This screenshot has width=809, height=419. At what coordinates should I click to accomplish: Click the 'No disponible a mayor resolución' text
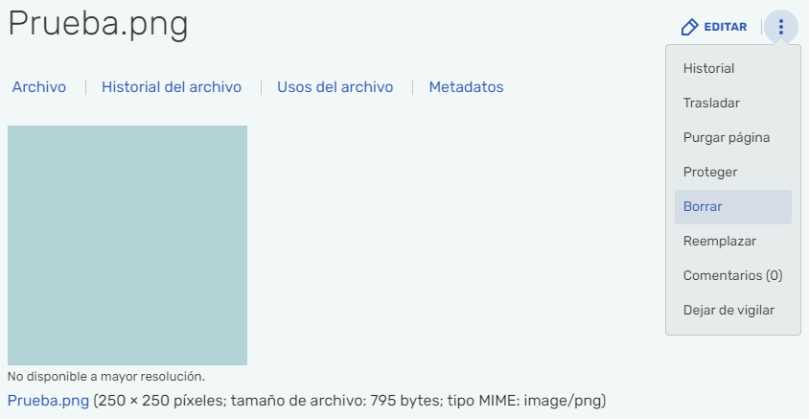106,377
